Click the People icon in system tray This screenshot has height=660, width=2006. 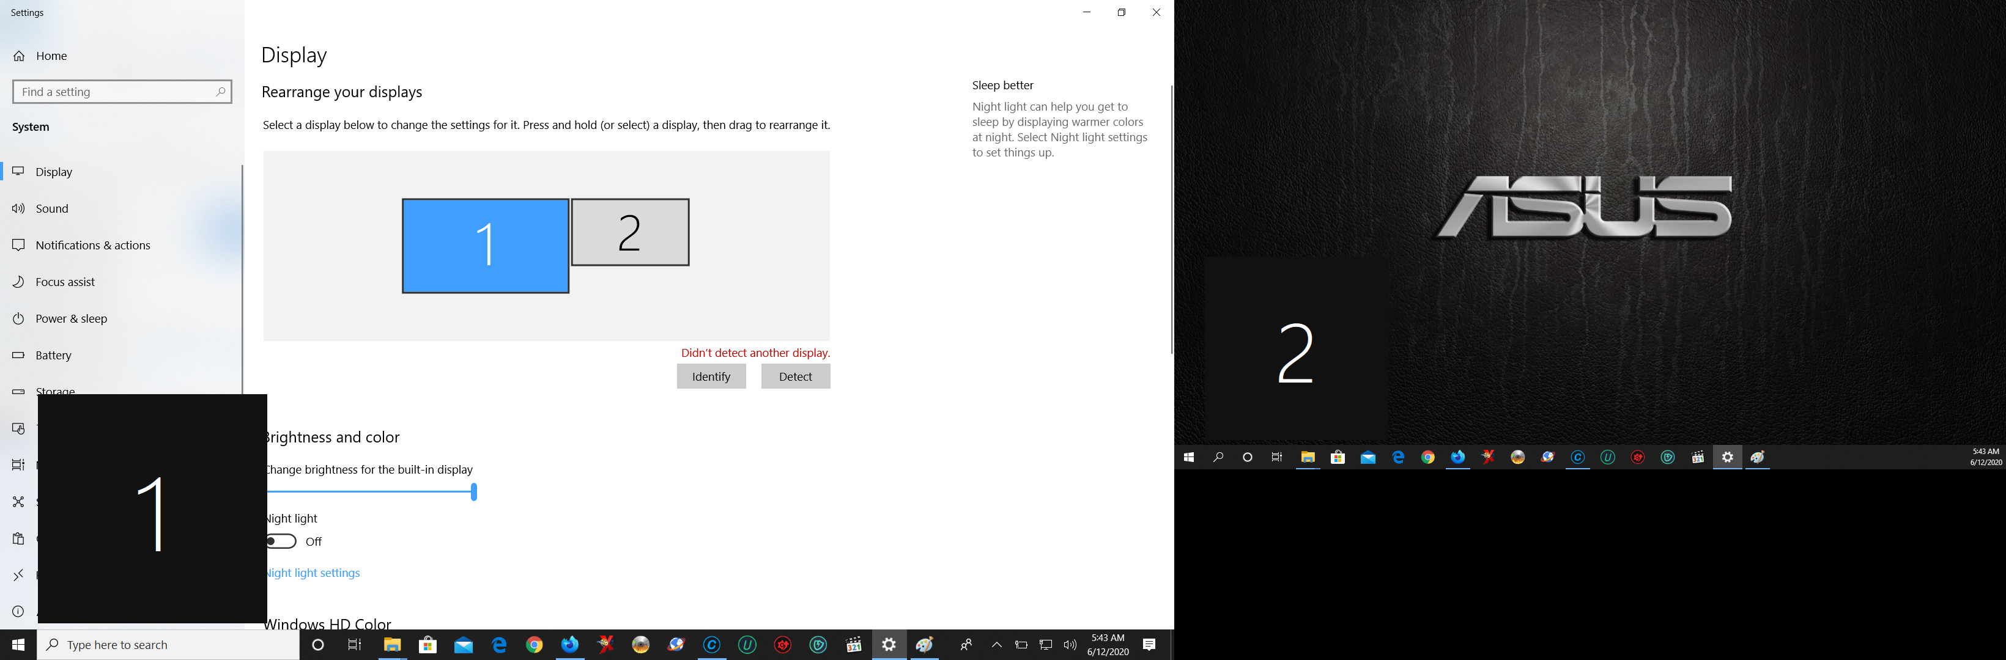(x=966, y=645)
